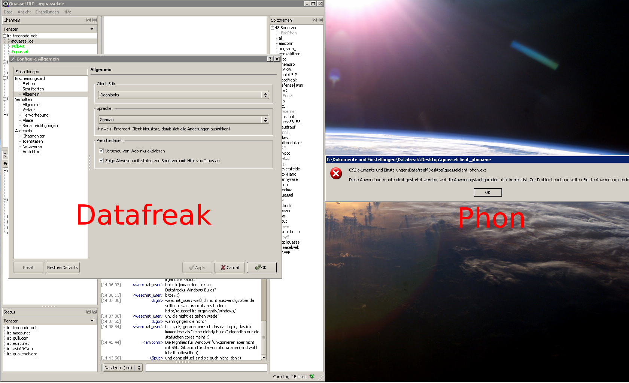Click the Reset button
This screenshot has height=383, width=629.
(28, 268)
